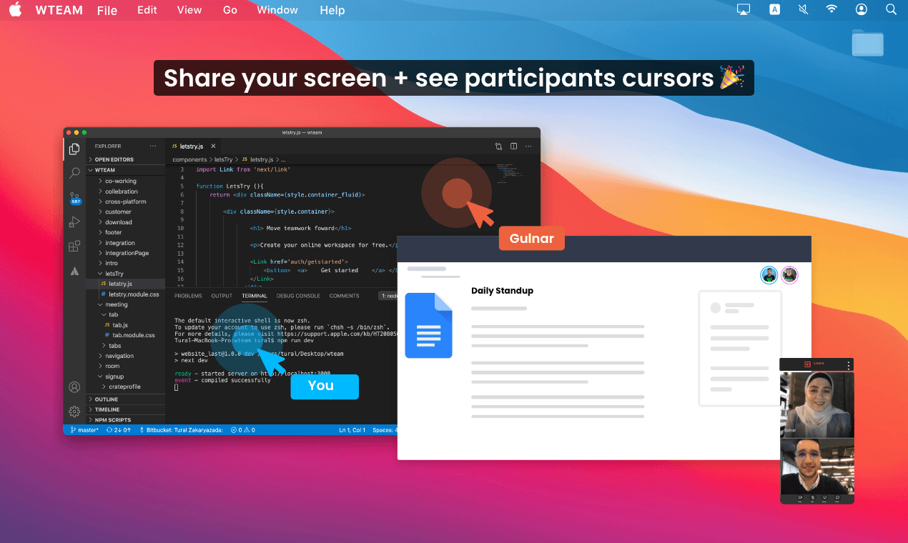
Task: Open letstry.module.css in the explorer
Action: [133, 294]
